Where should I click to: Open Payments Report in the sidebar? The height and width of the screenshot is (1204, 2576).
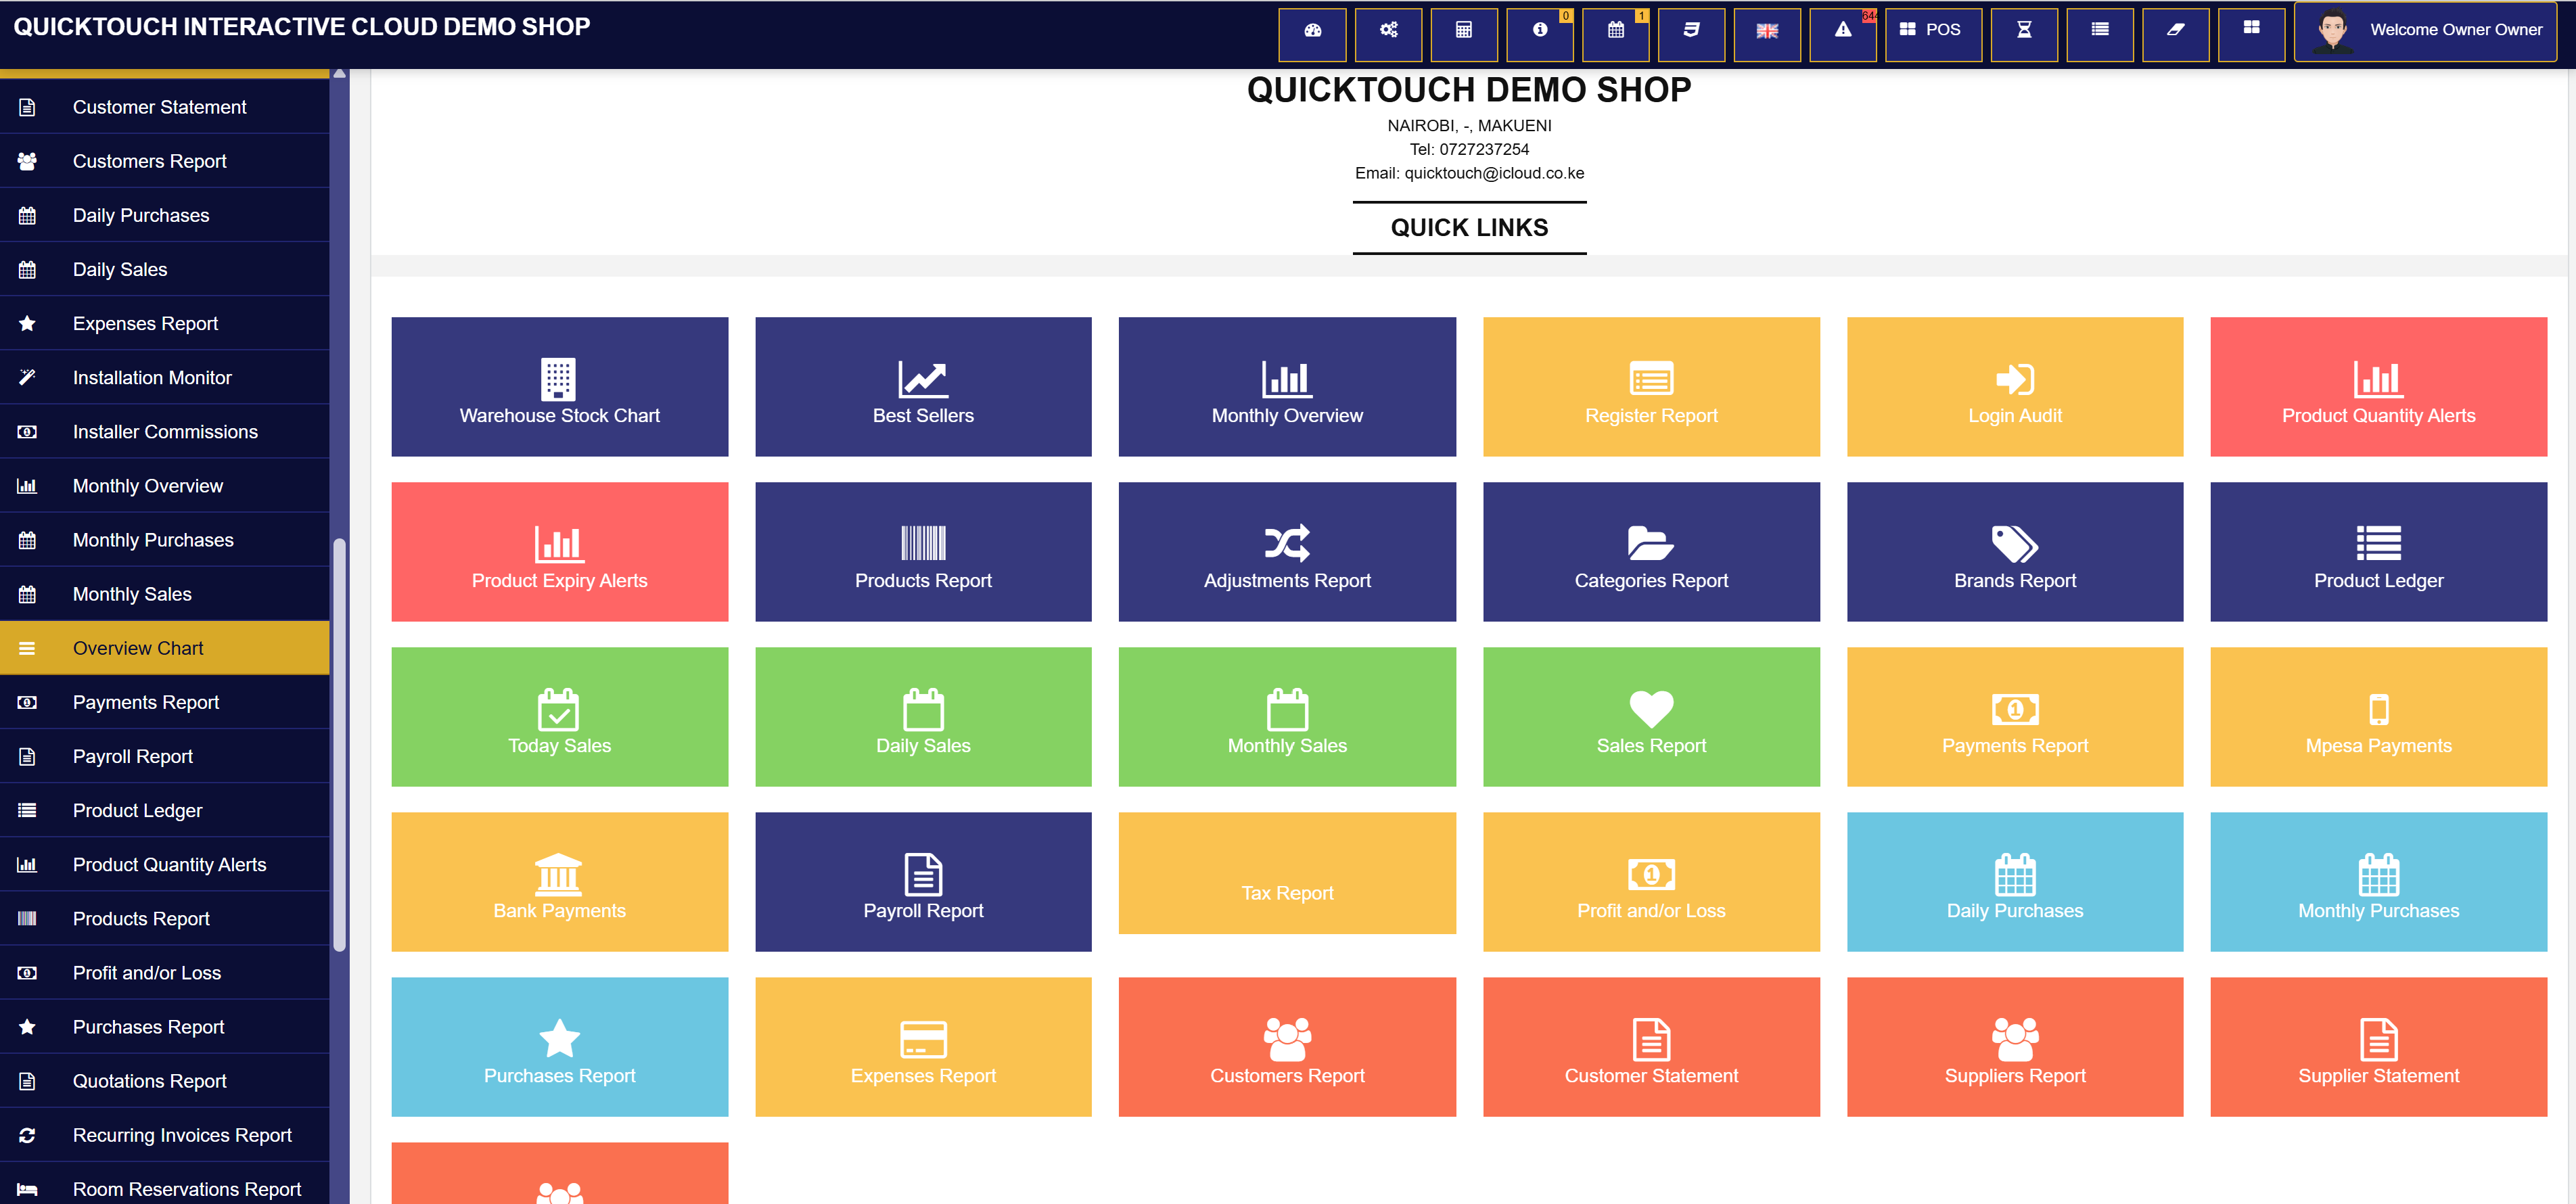[x=164, y=702]
